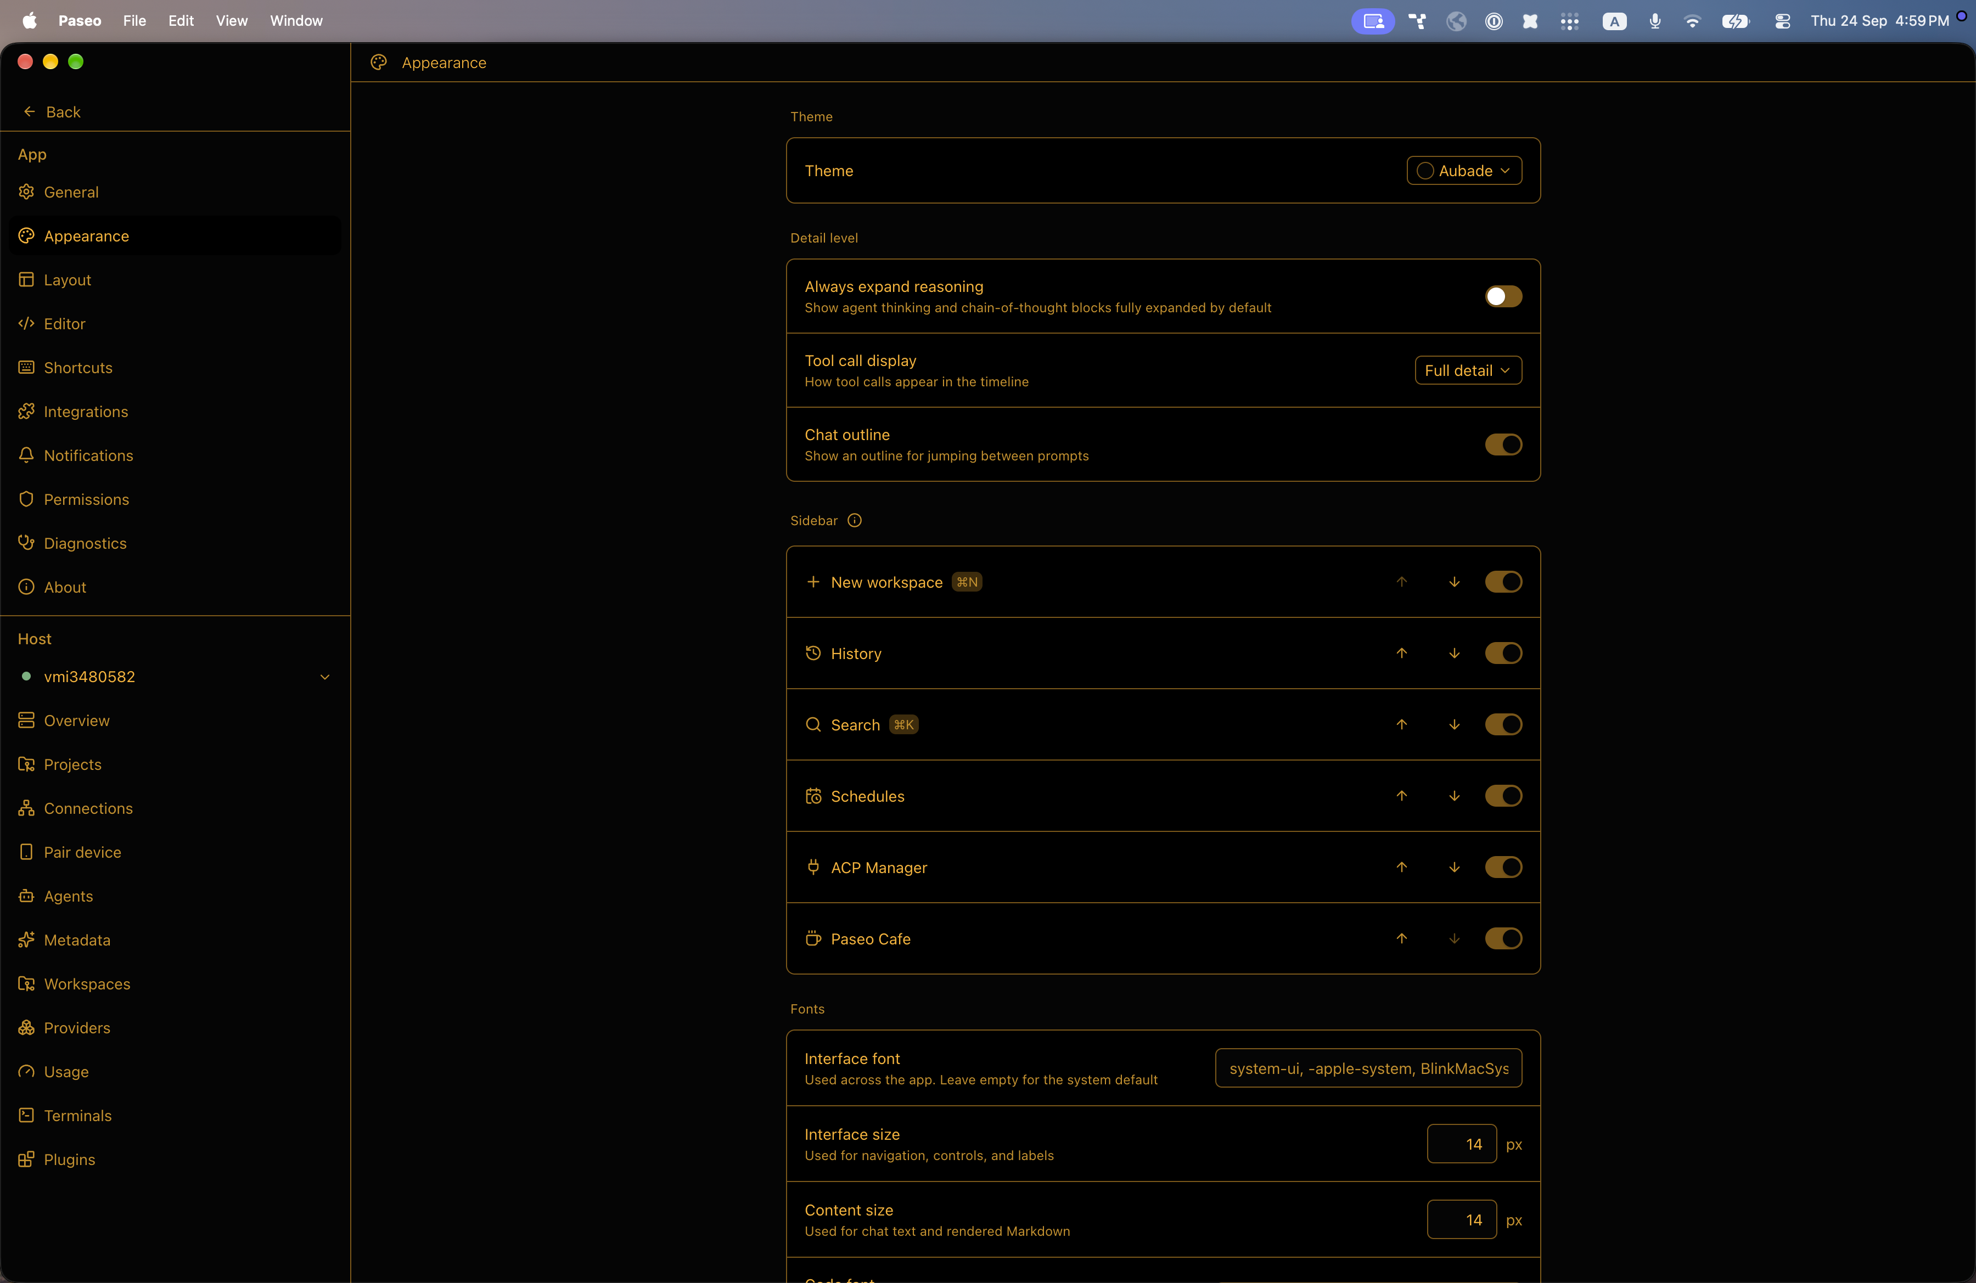Image resolution: width=1976 pixels, height=1283 pixels.
Task: Move New workspace row down with arrow
Action: pyautogui.click(x=1455, y=582)
